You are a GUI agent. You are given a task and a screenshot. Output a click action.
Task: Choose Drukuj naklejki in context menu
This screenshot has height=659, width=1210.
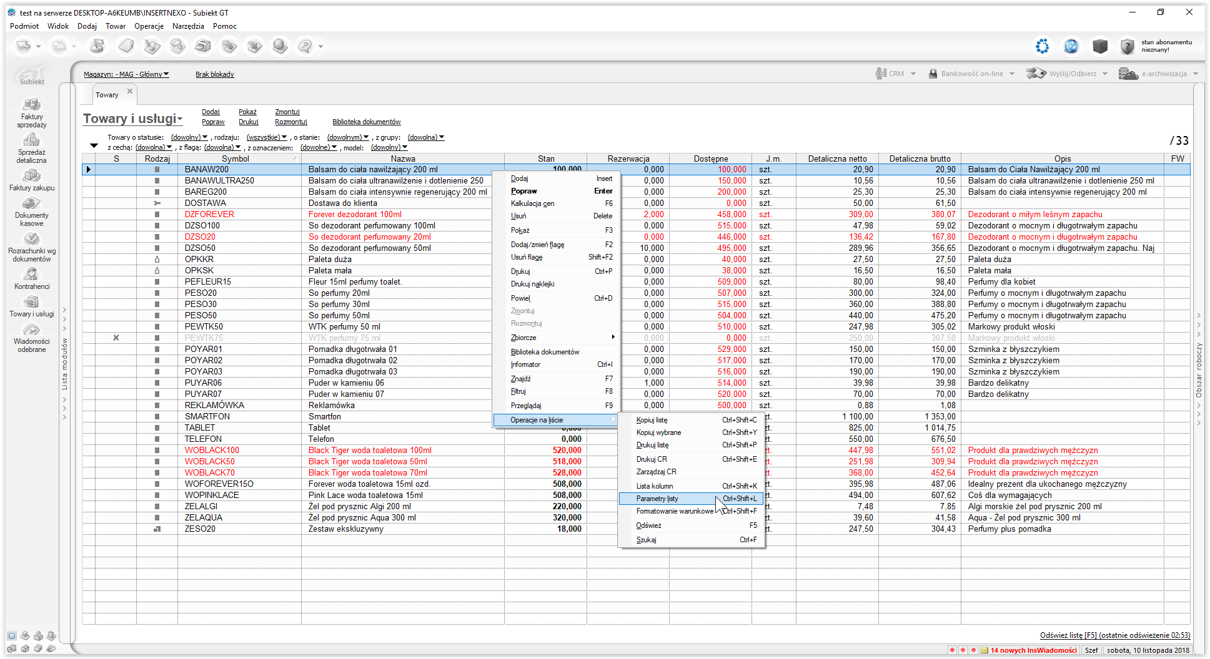tap(556, 284)
